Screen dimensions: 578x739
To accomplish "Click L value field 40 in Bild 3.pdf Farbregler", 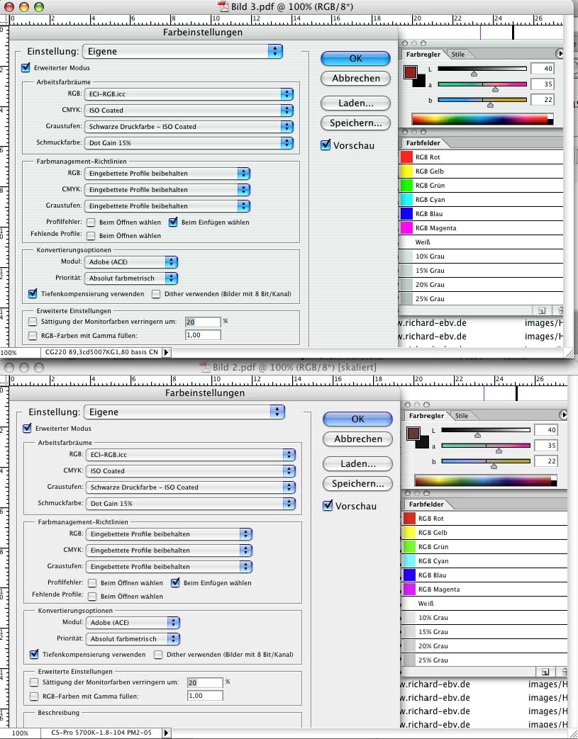I will tap(542, 68).
